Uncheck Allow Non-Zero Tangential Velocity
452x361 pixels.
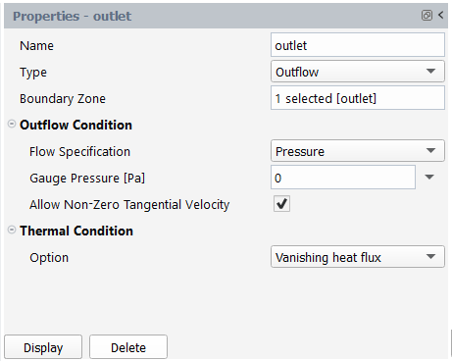click(281, 204)
